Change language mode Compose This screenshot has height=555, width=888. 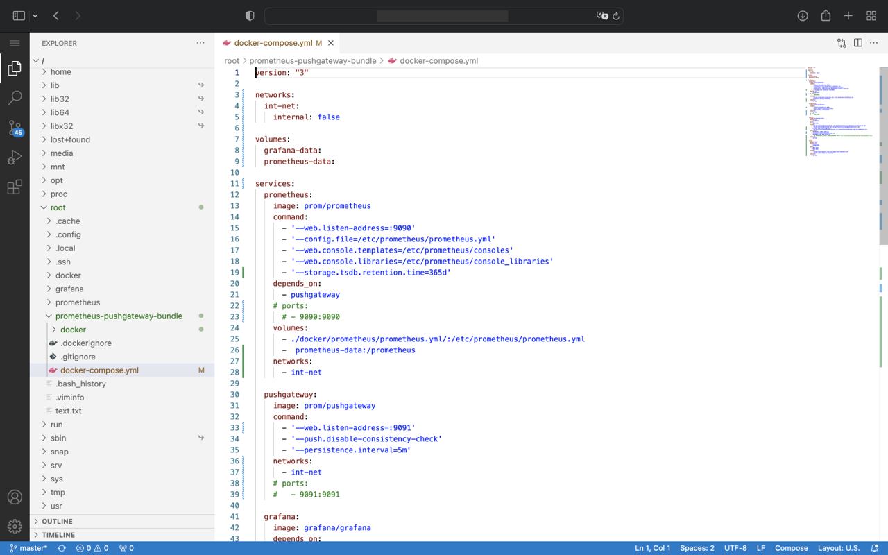pos(792,548)
